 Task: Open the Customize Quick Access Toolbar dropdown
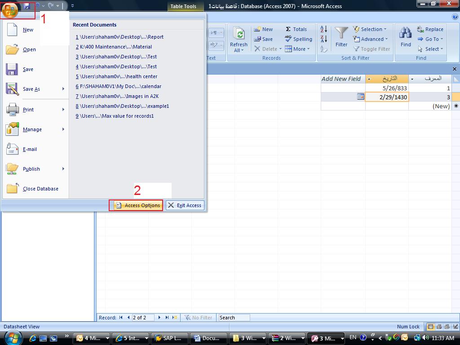tap(72, 5)
